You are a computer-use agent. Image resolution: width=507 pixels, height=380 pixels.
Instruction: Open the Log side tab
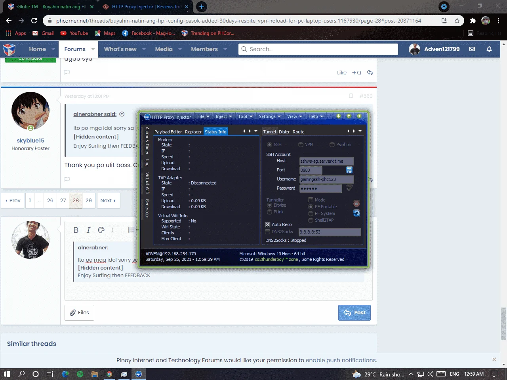(x=147, y=163)
